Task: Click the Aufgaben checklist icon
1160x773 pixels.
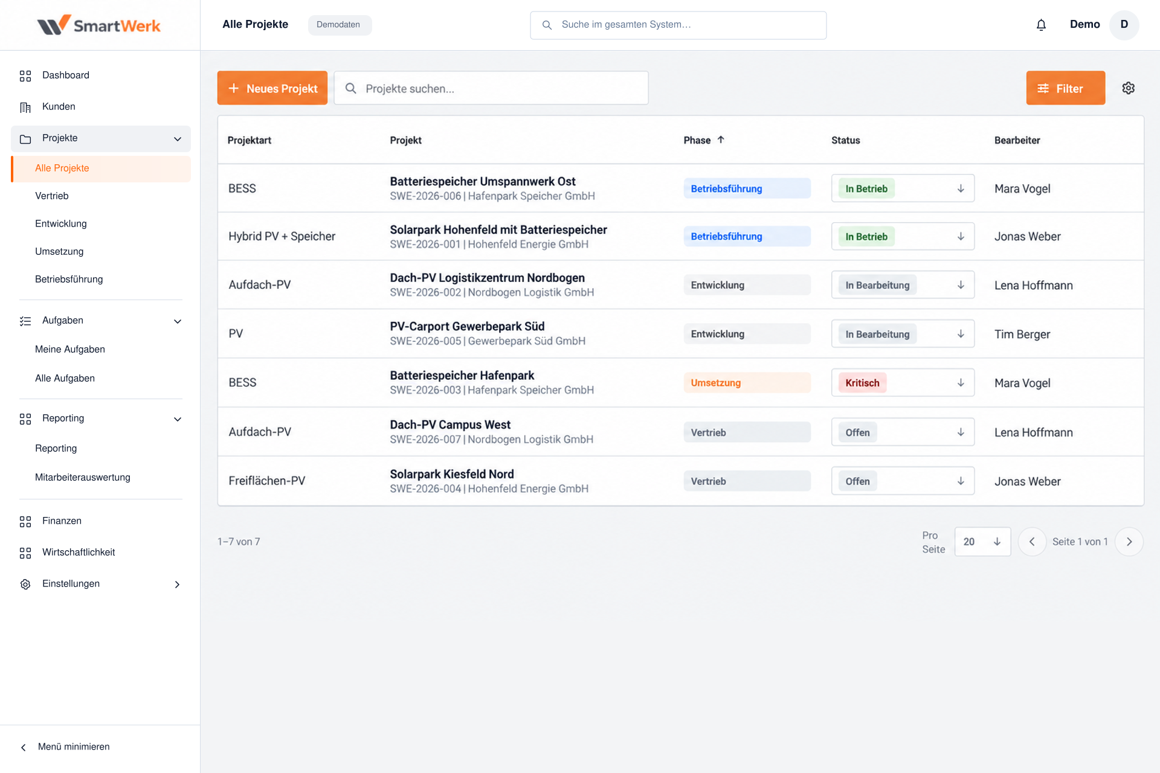Action: 25,321
